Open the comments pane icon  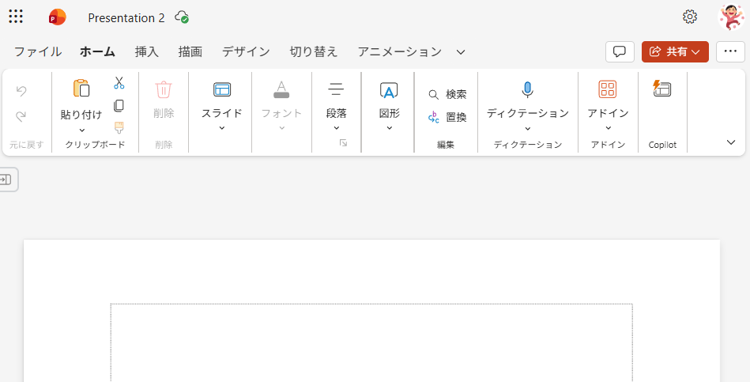click(x=620, y=51)
